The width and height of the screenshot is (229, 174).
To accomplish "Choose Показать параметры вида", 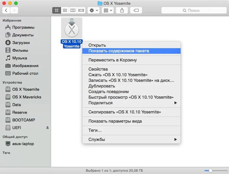I will (x=131, y=121).
